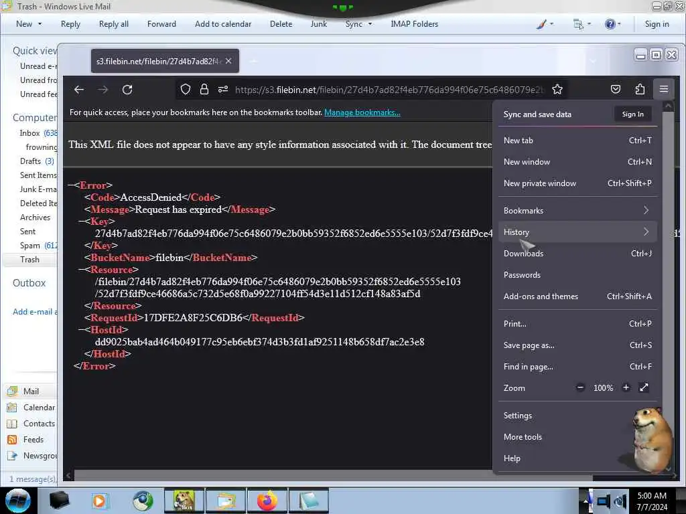Click IMAP Folders in Live Mail
Screen dimensions: 686x514
point(414,24)
